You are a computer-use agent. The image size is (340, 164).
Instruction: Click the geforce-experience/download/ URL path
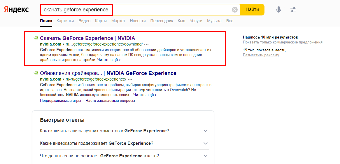(x=104, y=44)
